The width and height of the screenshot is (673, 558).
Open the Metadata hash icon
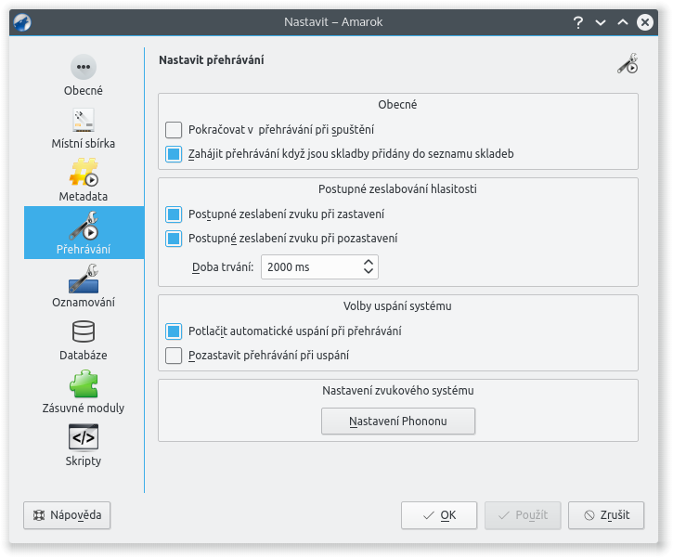click(x=84, y=172)
